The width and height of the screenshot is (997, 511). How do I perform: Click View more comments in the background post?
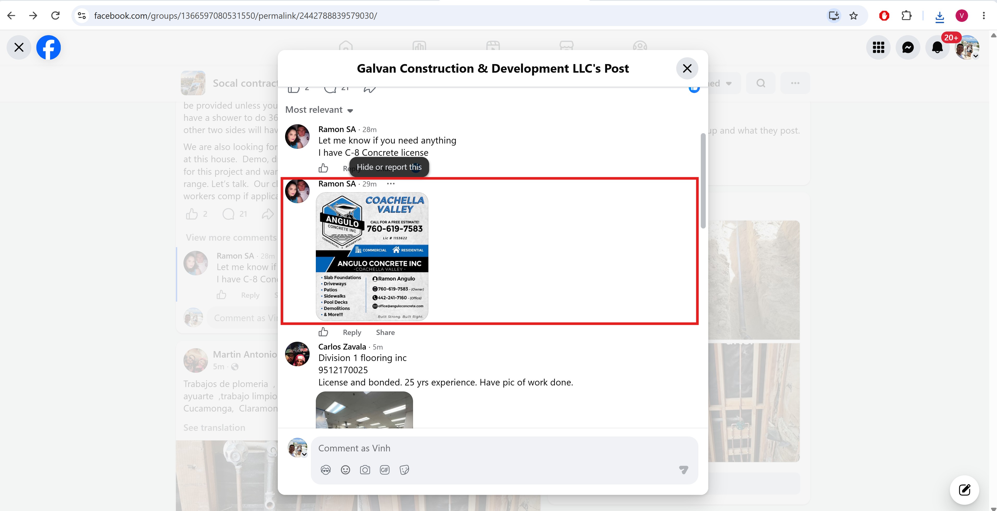tap(231, 238)
